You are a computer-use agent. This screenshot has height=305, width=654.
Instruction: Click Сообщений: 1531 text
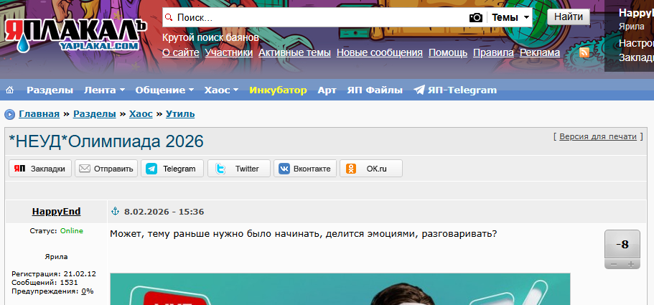45,283
